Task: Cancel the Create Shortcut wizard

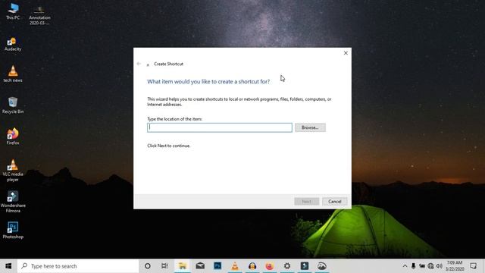Action: point(335,202)
